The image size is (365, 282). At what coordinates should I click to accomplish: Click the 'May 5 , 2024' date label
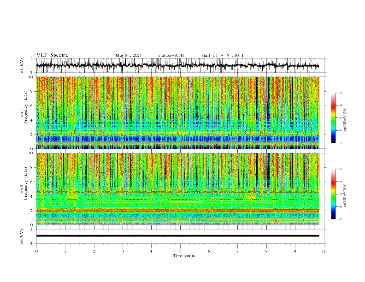click(x=129, y=55)
